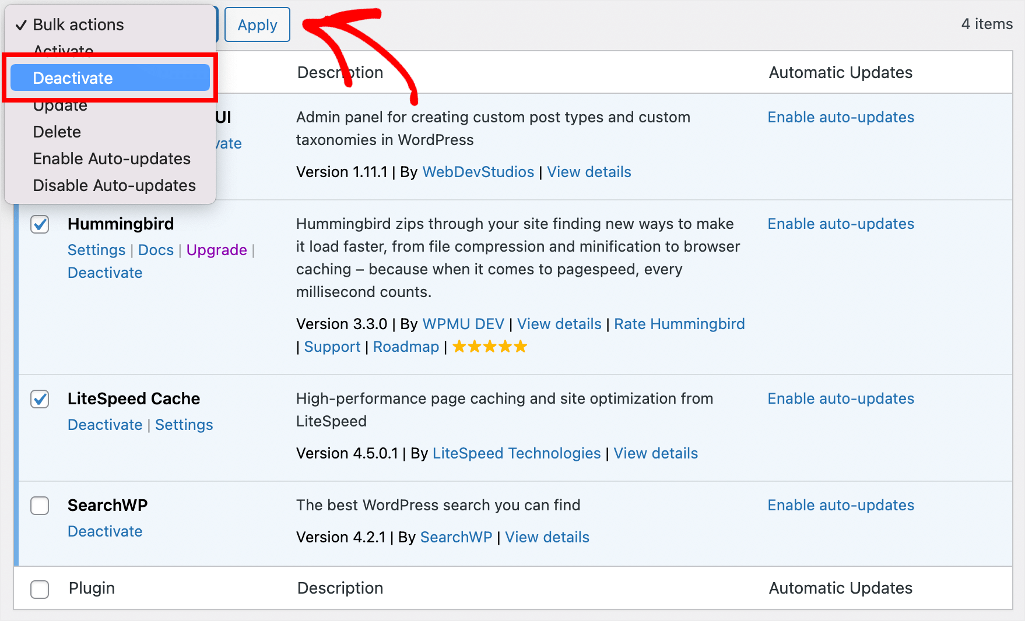This screenshot has width=1025, height=621.
Task: Select "Deactivate" from the bulk actions menu
Action: (x=72, y=77)
